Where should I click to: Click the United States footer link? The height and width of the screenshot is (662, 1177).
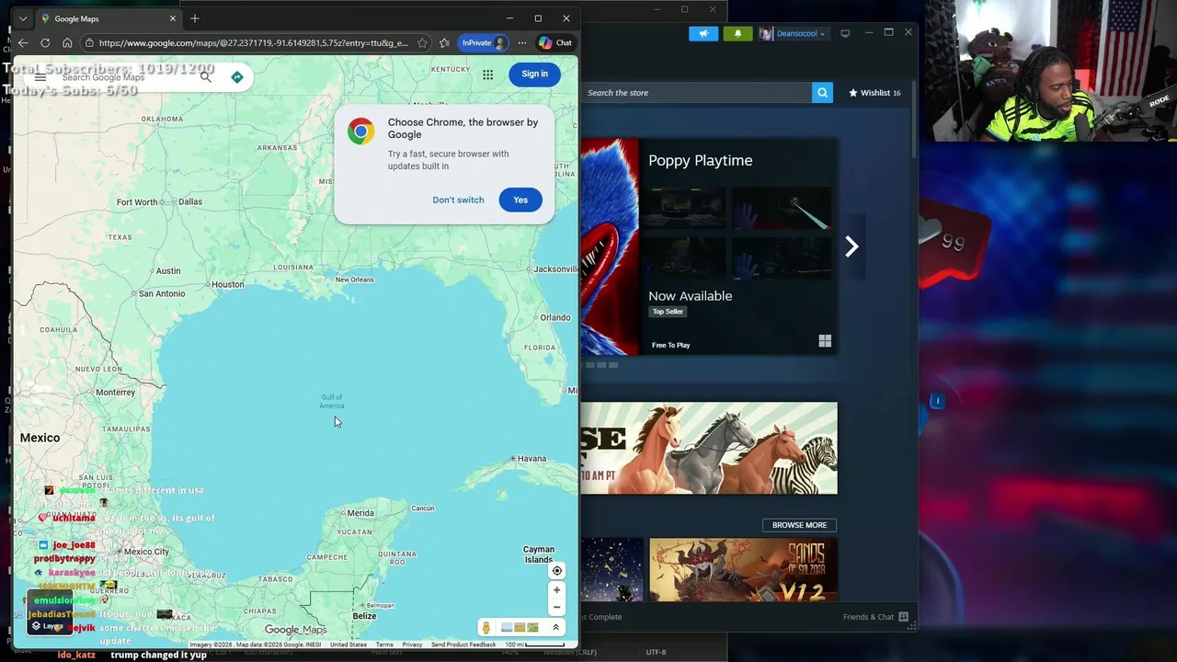click(349, 645)
